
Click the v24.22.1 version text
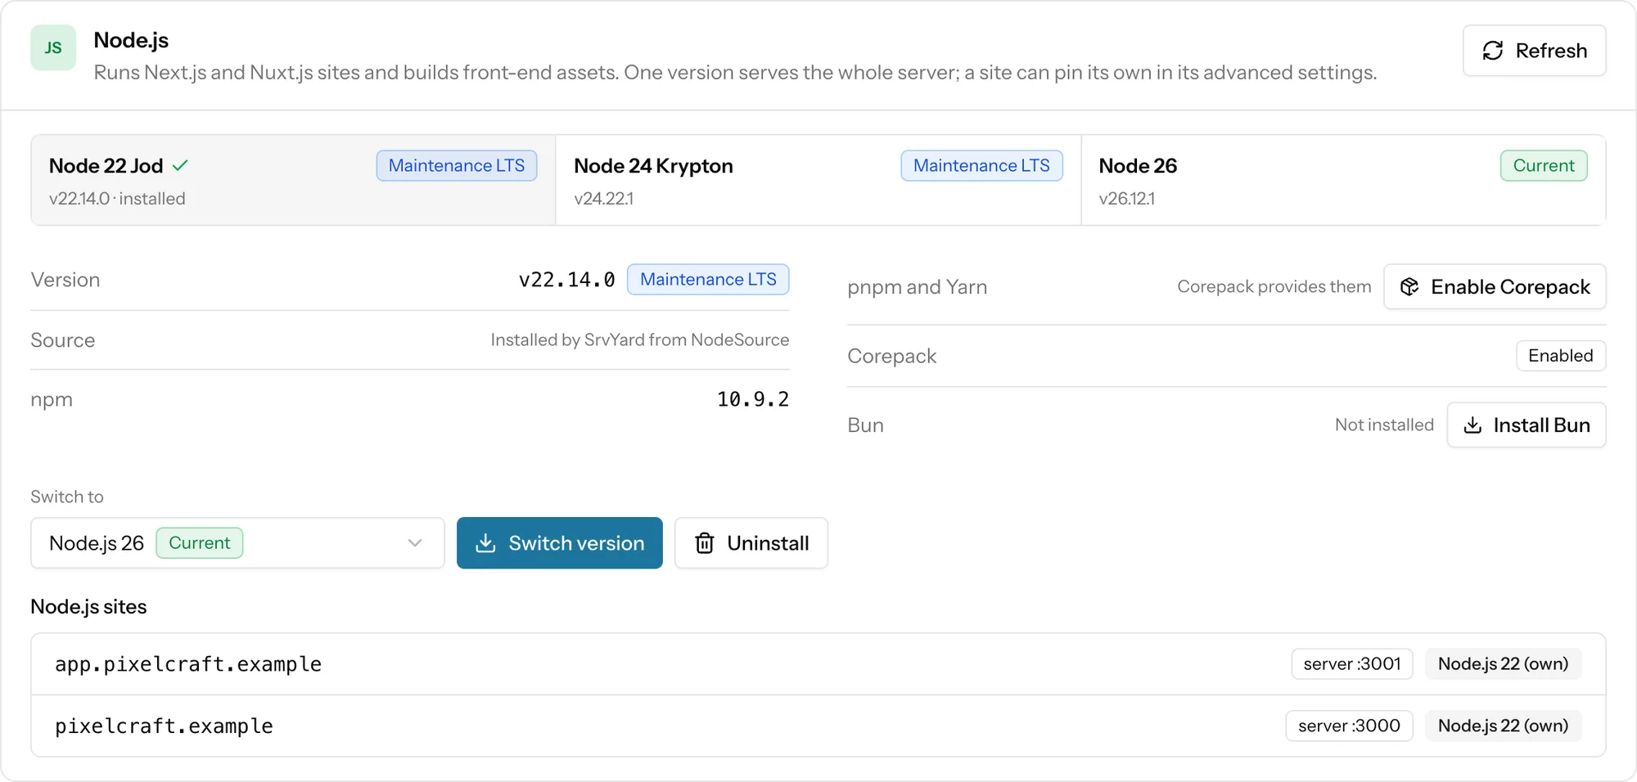[604, 199]
